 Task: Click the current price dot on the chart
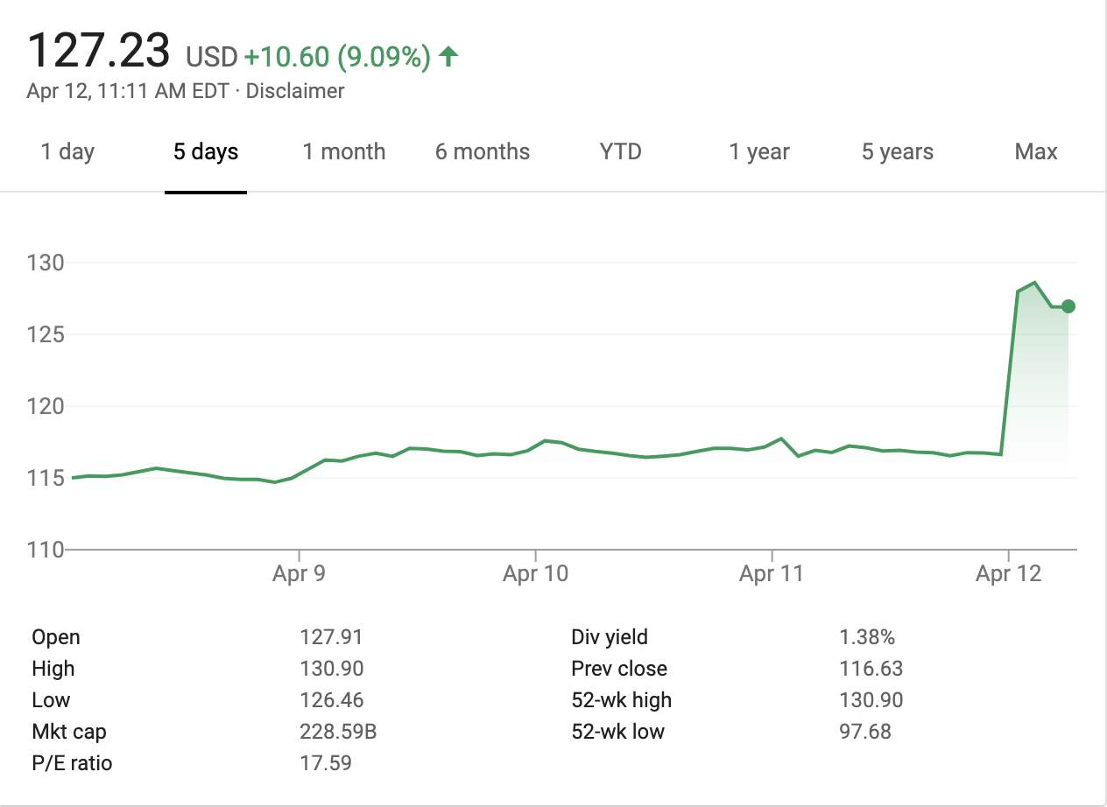(1068, 306)
